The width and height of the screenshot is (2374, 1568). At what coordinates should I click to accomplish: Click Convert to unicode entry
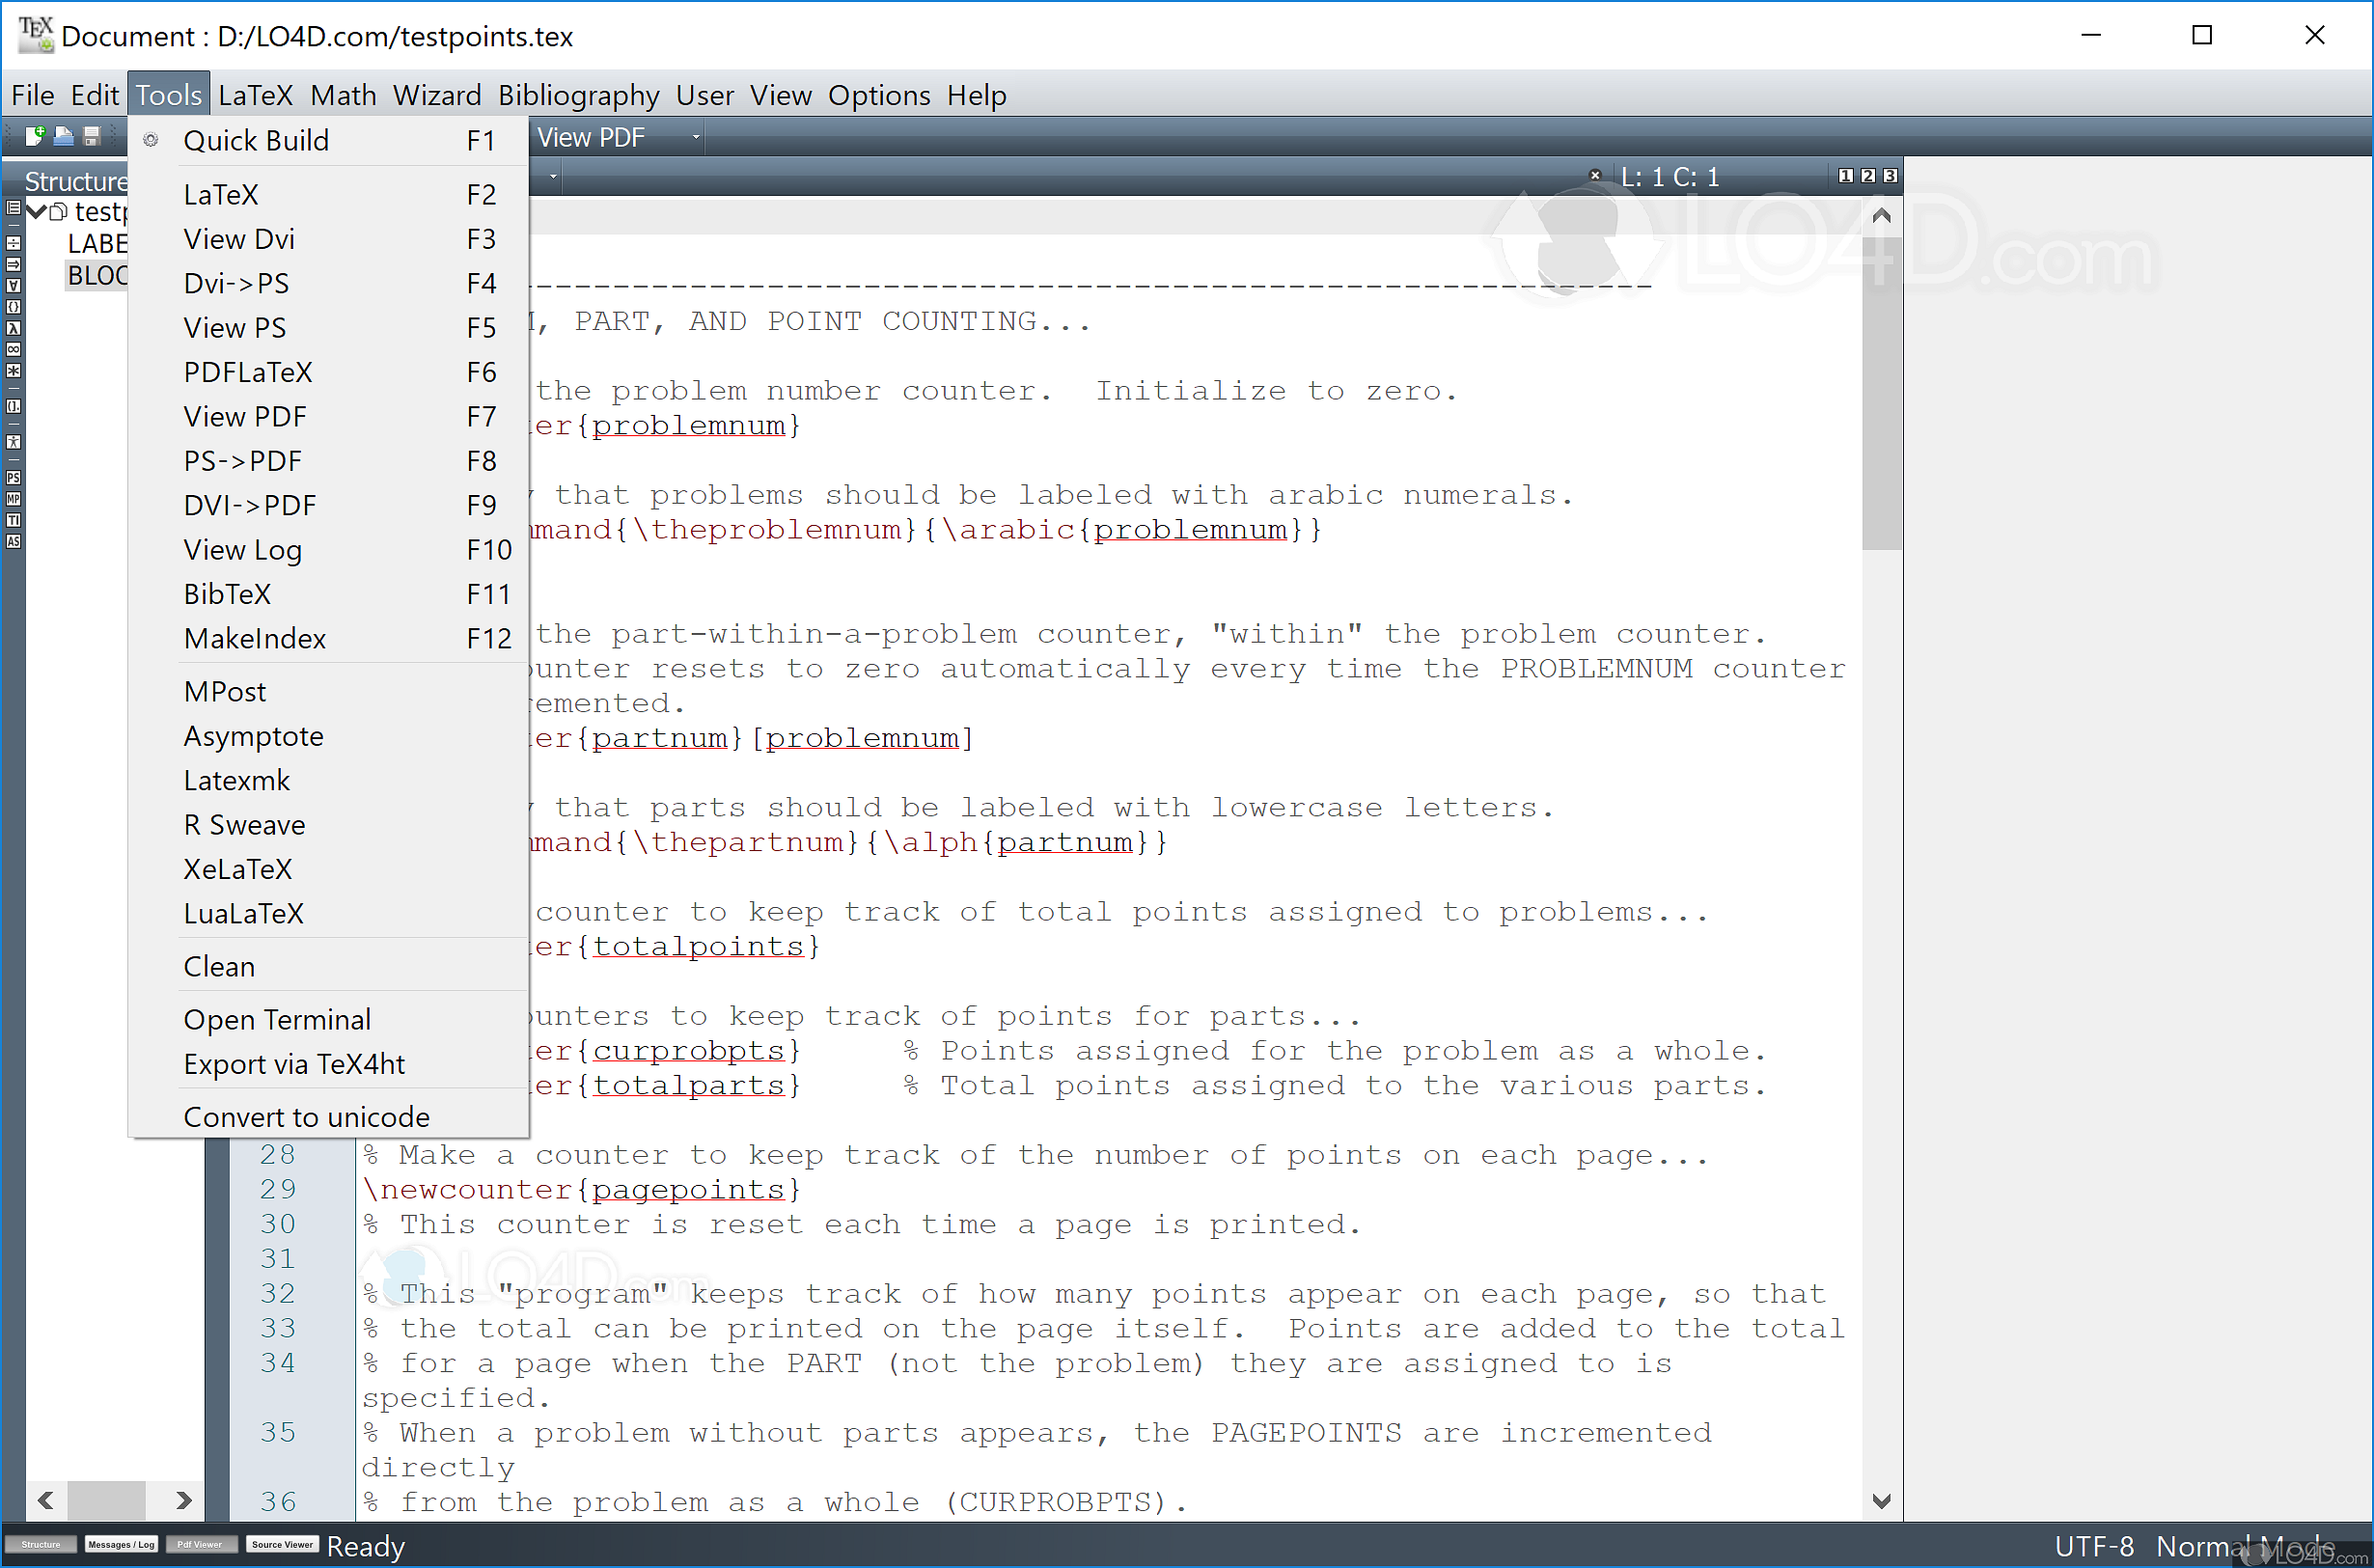(306, 1117)
